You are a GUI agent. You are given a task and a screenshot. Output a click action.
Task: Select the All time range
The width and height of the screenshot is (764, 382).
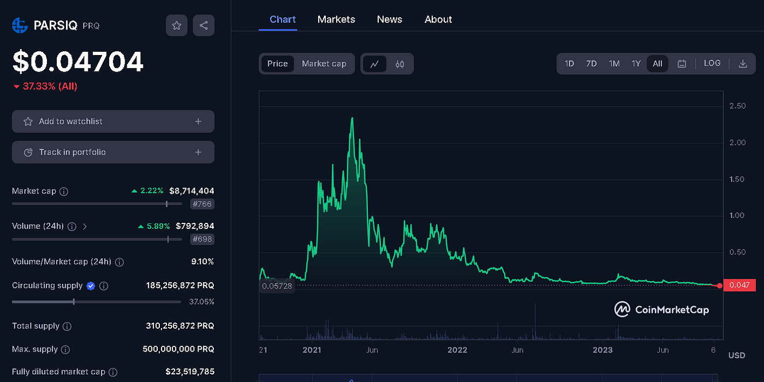[658, 64]
